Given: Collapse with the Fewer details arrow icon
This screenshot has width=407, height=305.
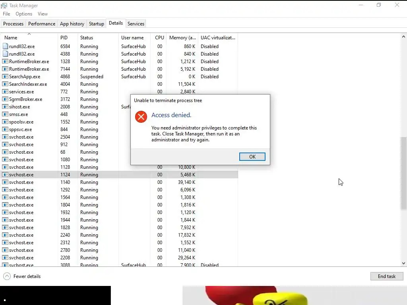Looking at the screenshot, I should click(x=7, y=276).
